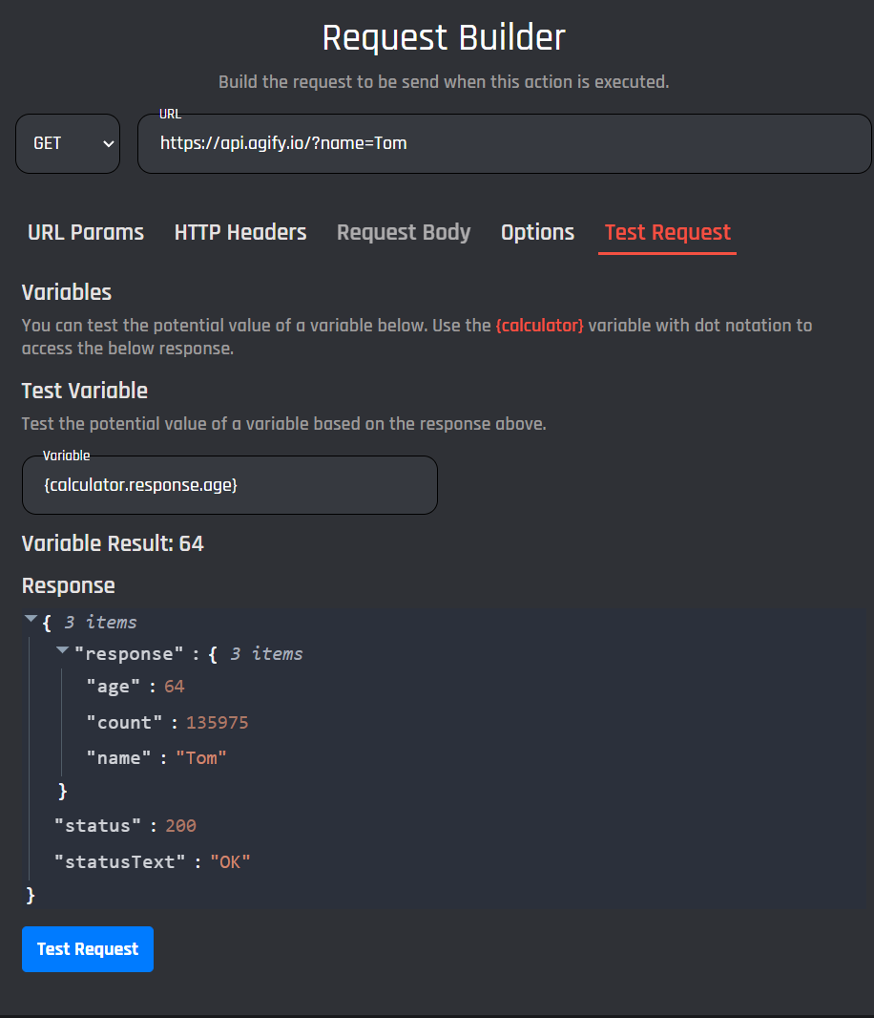Click the age value 64 in the JSON
The height and width of the screenshot is (1018, 874).
174,687
